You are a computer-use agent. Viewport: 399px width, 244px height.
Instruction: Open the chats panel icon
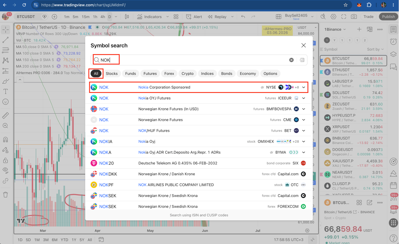393,67
